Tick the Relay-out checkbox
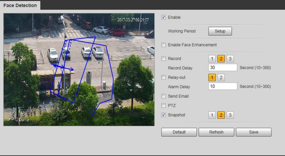This screenshot has height=156, width=285. coord(163,78)
